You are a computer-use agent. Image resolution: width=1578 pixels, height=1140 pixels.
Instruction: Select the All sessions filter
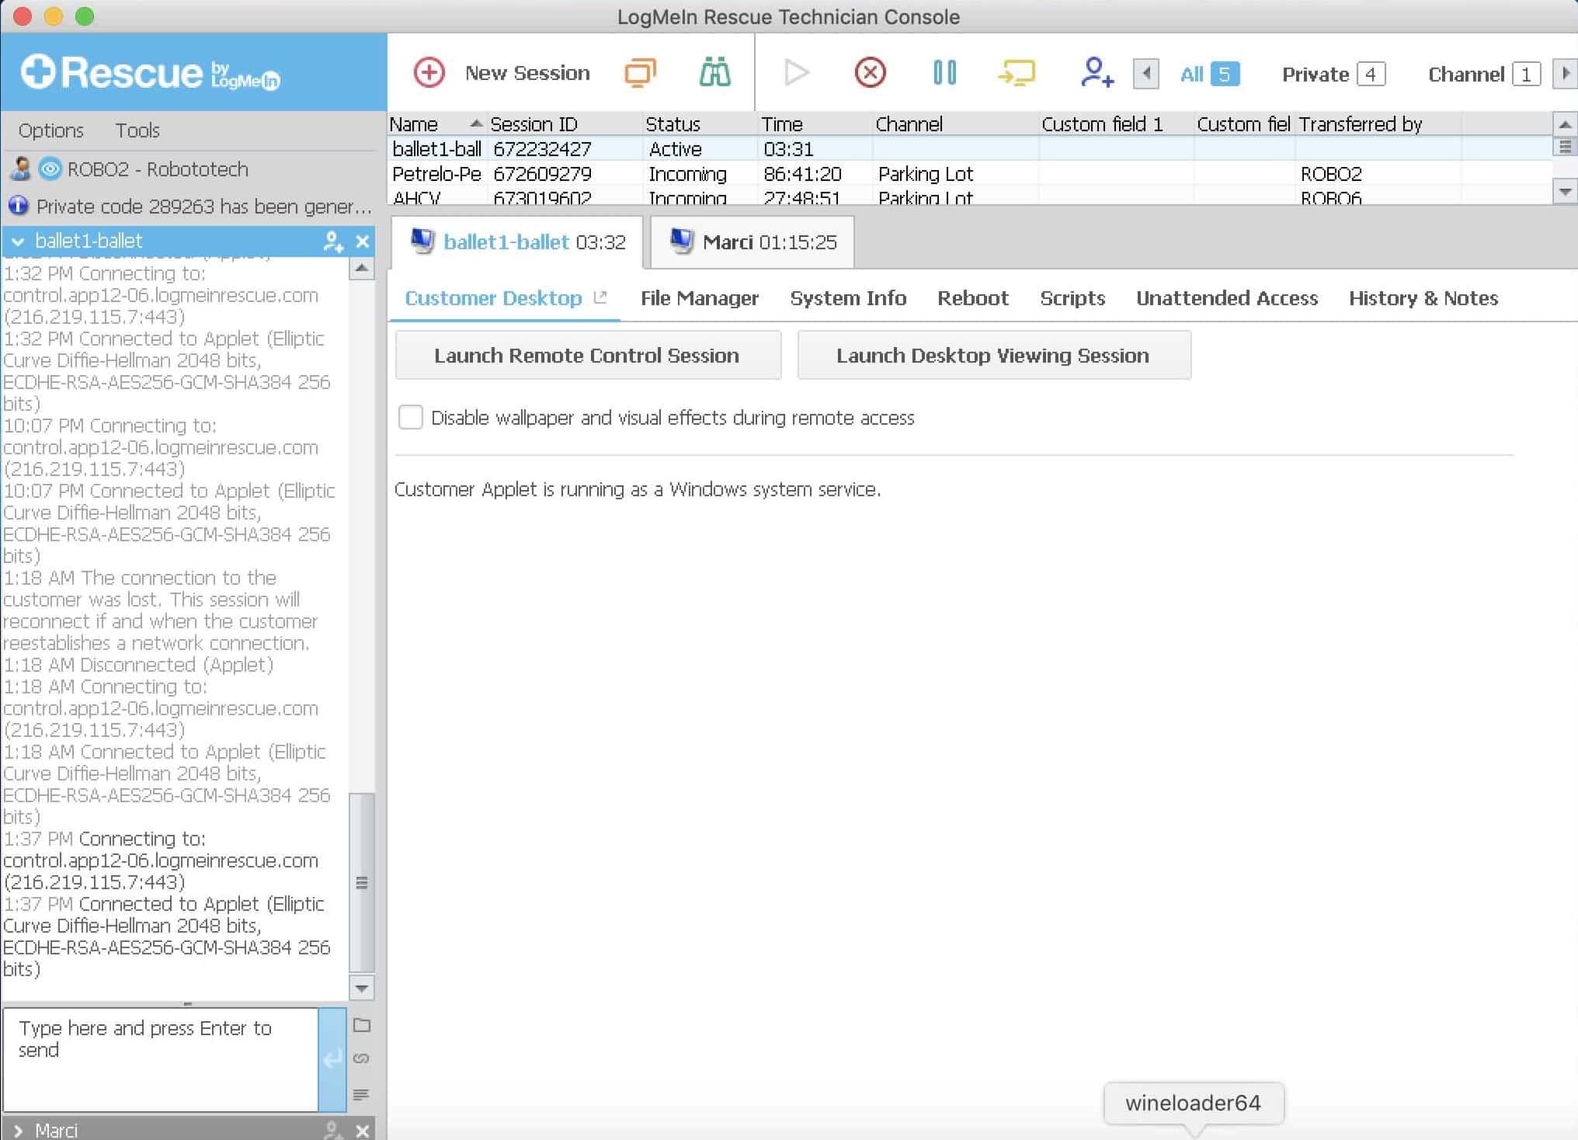click(1209, 75)
